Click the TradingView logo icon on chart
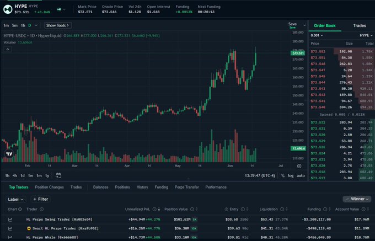The height and width of the screenshot is (241, 375). click(x=9, y=154)
